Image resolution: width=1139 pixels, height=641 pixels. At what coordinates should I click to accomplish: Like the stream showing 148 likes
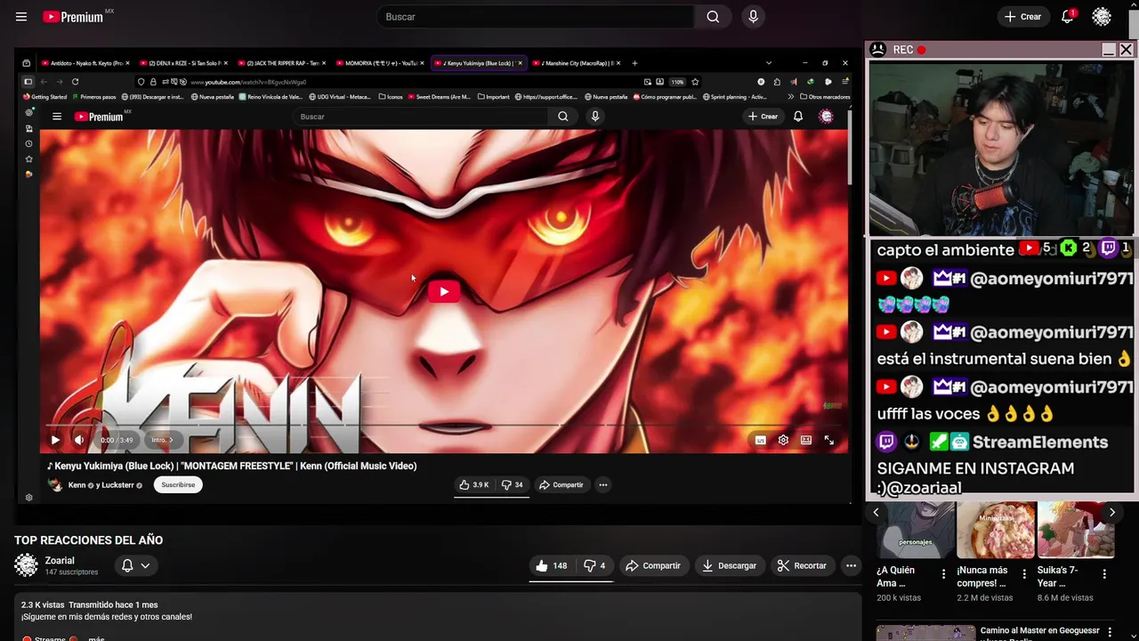coord(552,565)
